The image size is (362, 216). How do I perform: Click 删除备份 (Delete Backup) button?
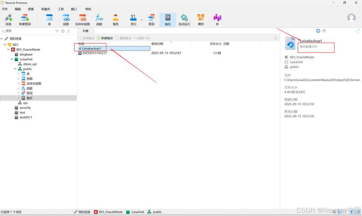click(x=123, y=38)
